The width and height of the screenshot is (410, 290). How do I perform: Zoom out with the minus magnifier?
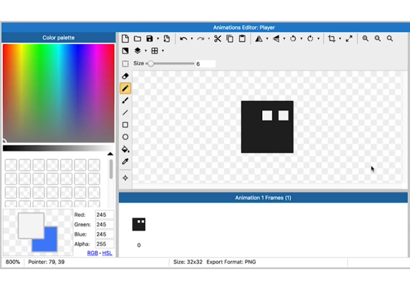(x=378, y=39)
